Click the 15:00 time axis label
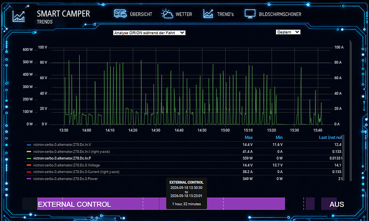This screenshot has height=221, width=369. pyautogui.click(x=225, y=130)
